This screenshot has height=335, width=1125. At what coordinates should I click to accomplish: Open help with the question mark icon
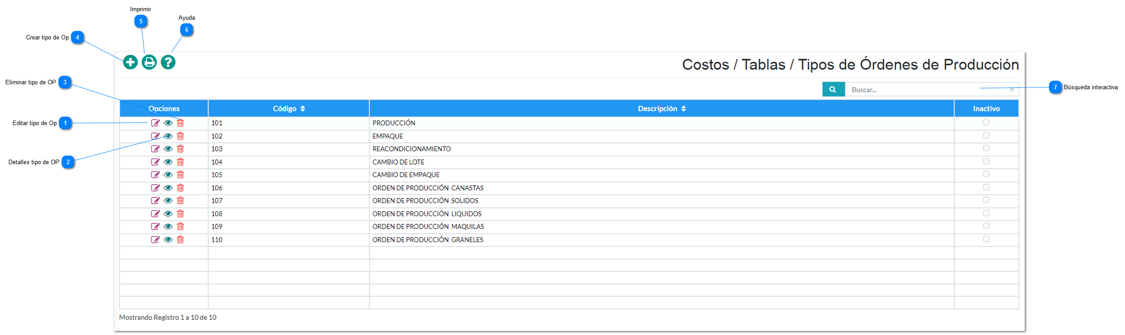click(x=168, y=62)
